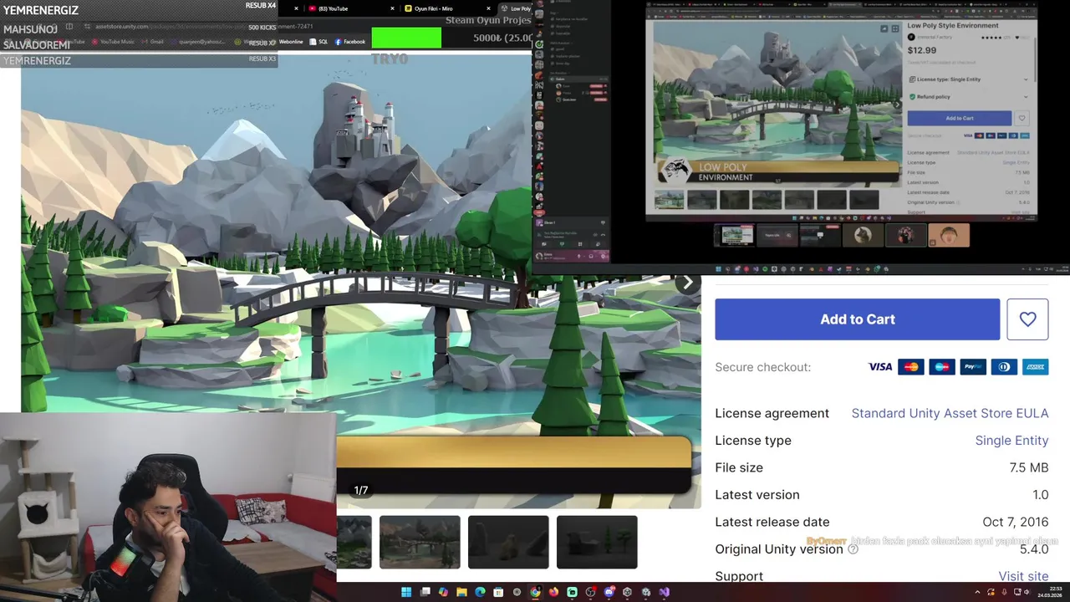Select the forest scene gallery thumbnail

420,542
